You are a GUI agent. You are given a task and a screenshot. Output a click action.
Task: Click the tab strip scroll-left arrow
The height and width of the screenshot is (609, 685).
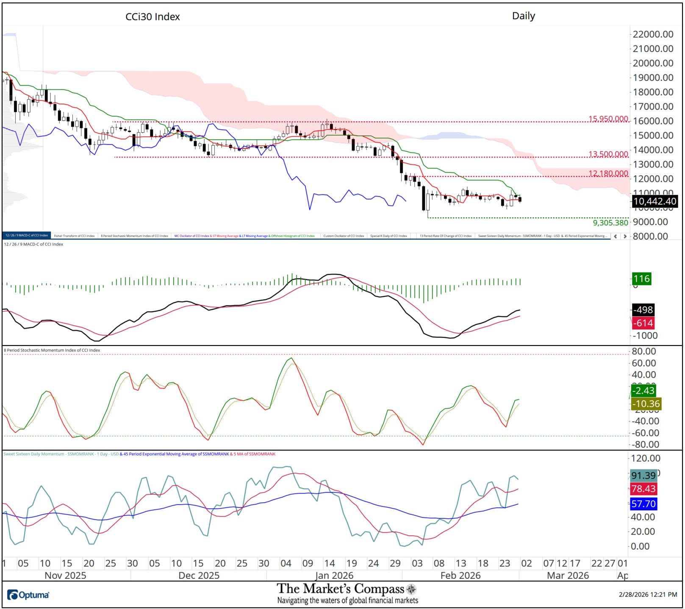click(616, 236)
